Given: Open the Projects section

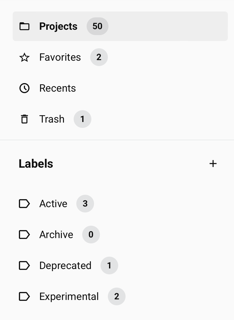Looking at the screenshot, I should [58, 26].
